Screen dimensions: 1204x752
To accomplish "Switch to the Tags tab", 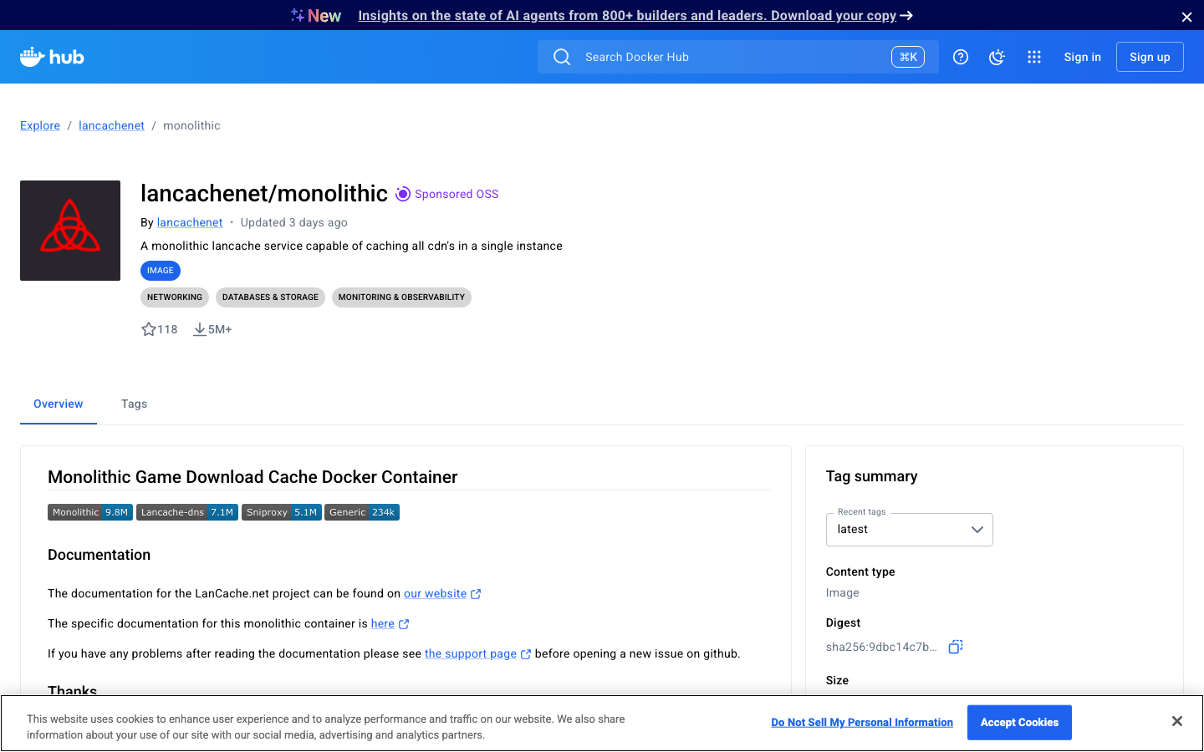I will pos(134,404).
